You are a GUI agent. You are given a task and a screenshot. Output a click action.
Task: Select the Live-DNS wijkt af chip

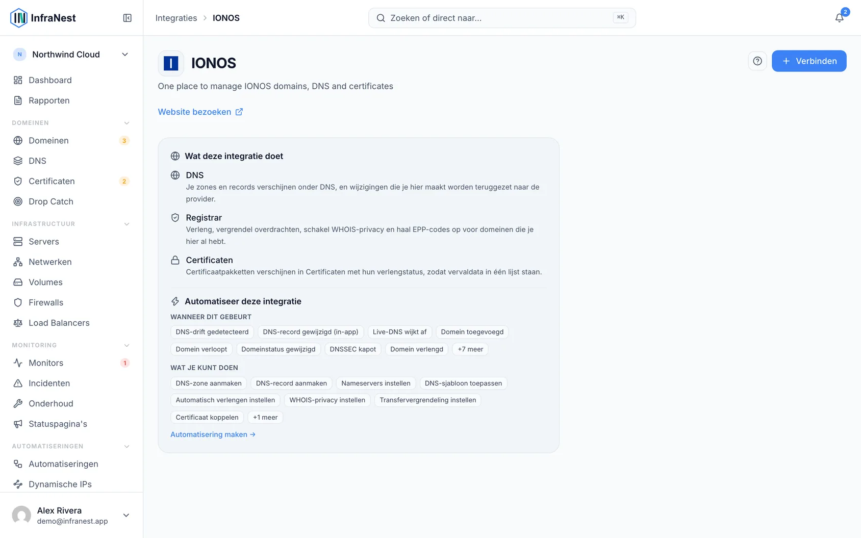[x=399, y=332]
